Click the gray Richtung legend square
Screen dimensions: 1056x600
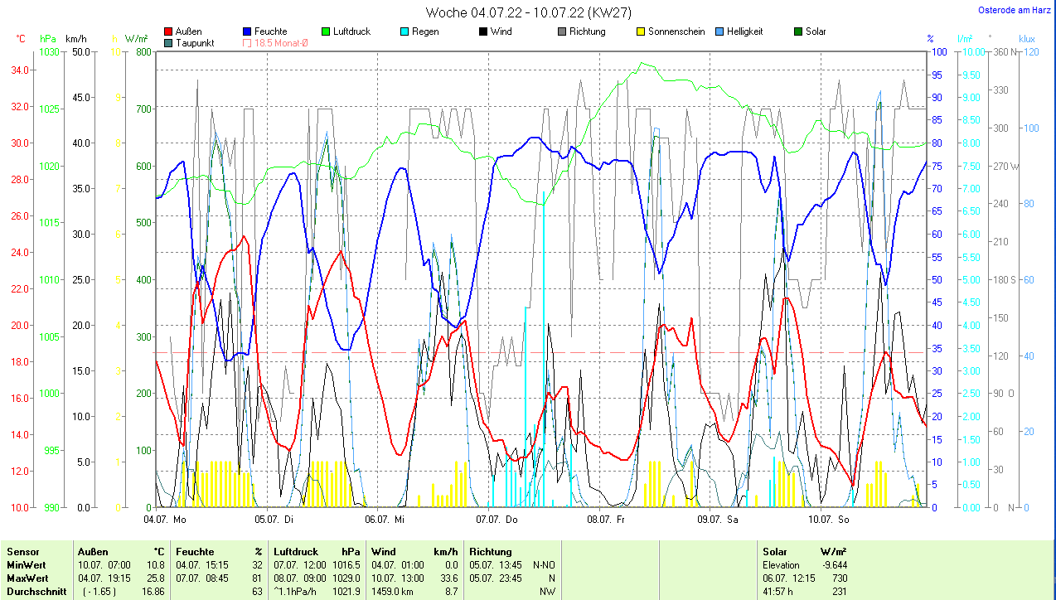[x=562, y=32]
